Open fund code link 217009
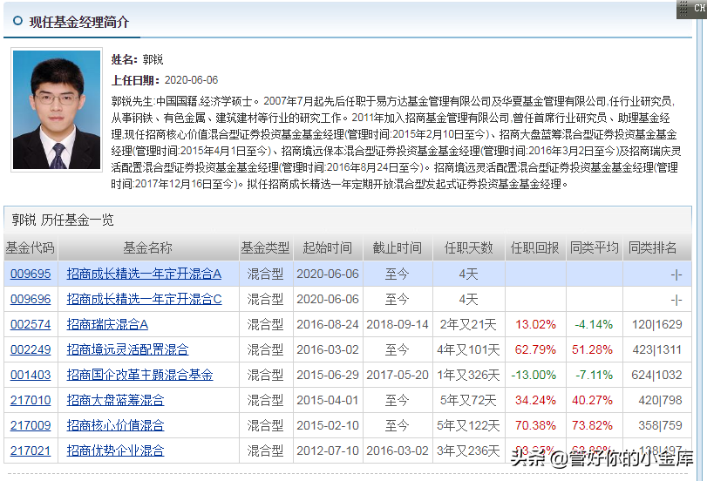This screenshot has height=481, width=707. [x=31, y=425]
